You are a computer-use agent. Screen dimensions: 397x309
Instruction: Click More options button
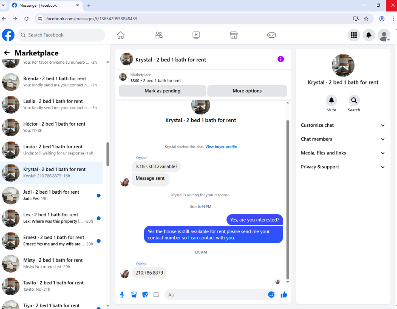[247, 91]
